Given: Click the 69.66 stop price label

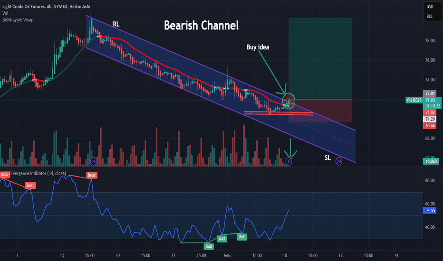Looking at the screenshot, I should click(430, 126).
